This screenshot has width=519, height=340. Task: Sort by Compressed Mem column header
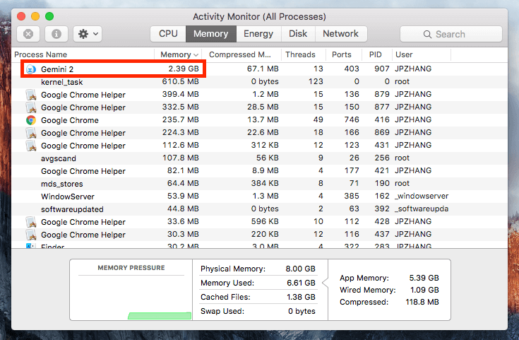[240, 54]
